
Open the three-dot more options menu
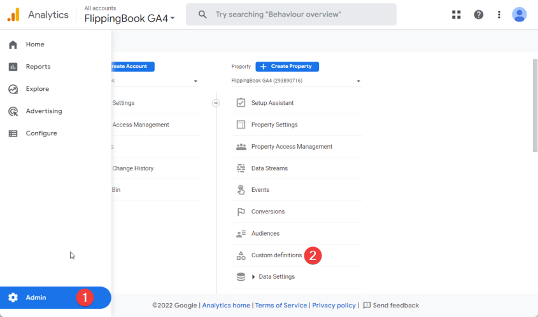[x=499, y=15]
